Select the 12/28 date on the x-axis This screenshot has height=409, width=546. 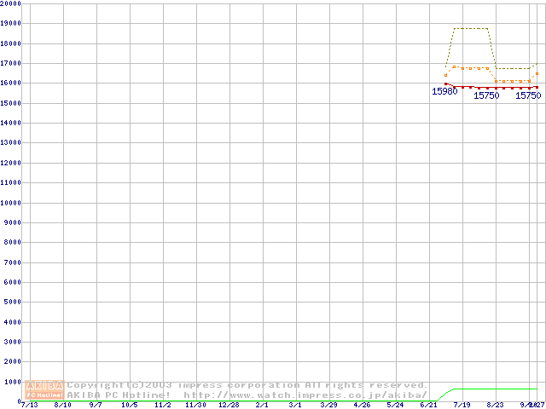(x=228, y=406)
